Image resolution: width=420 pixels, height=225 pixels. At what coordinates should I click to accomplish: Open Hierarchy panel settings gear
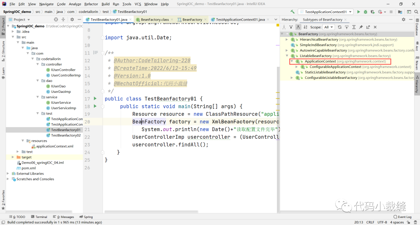tap(403, 19)
